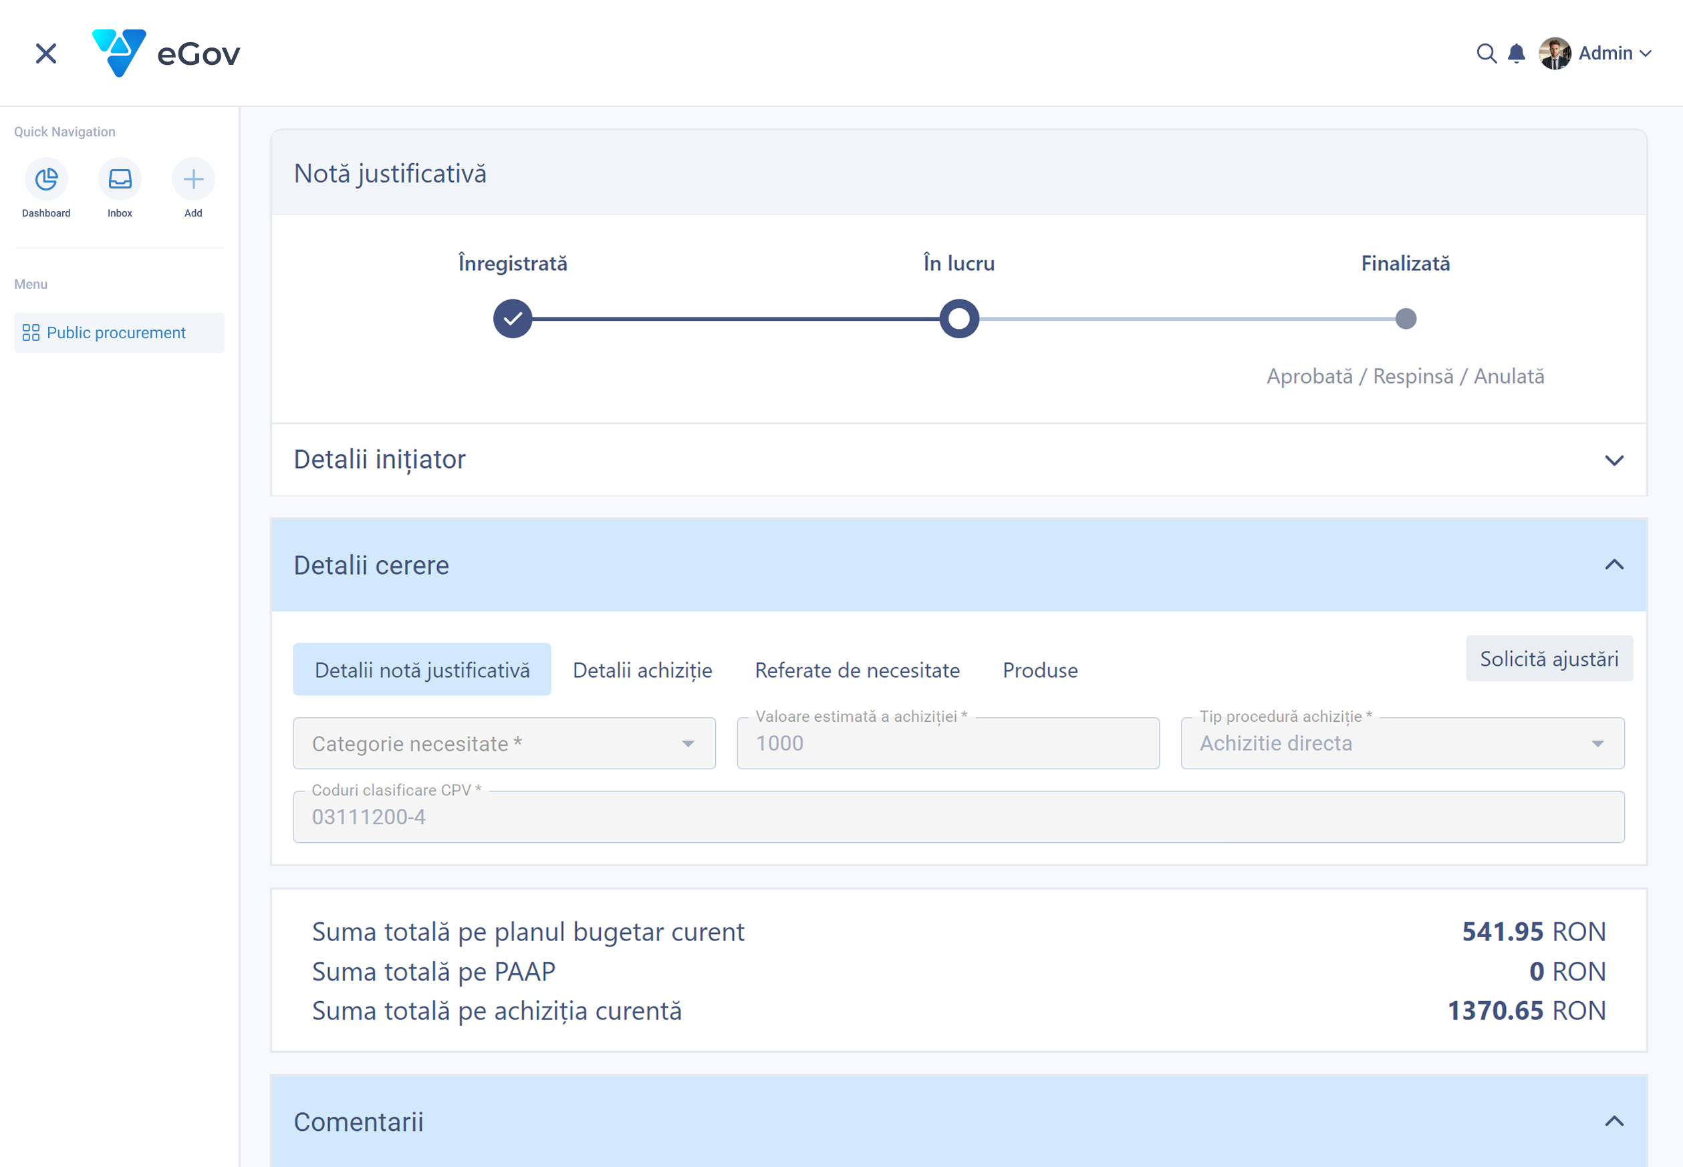Open notifications bell icon

pos(1517,53)
